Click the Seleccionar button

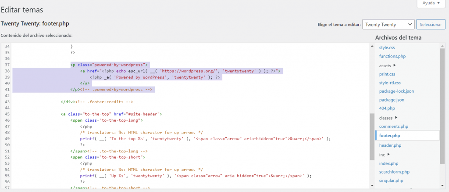coord(431,25)
